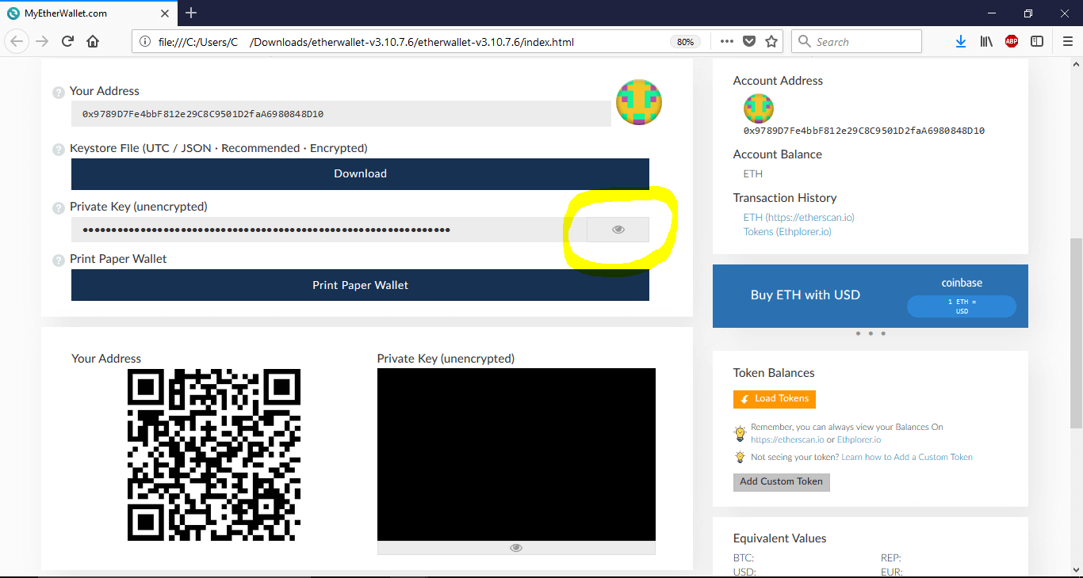Open Firefox hamburger menu
This screenshot has height=578, width=1083.
[x=1067, y=42]
